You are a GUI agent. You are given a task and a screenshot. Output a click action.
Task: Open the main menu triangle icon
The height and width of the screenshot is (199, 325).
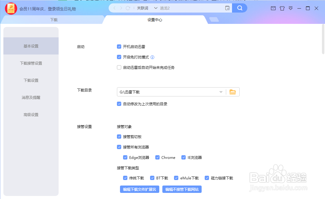click(x=291, y=8)
